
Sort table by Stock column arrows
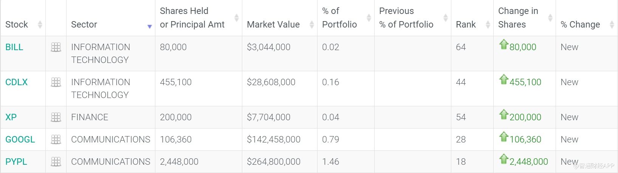[40, 24]
